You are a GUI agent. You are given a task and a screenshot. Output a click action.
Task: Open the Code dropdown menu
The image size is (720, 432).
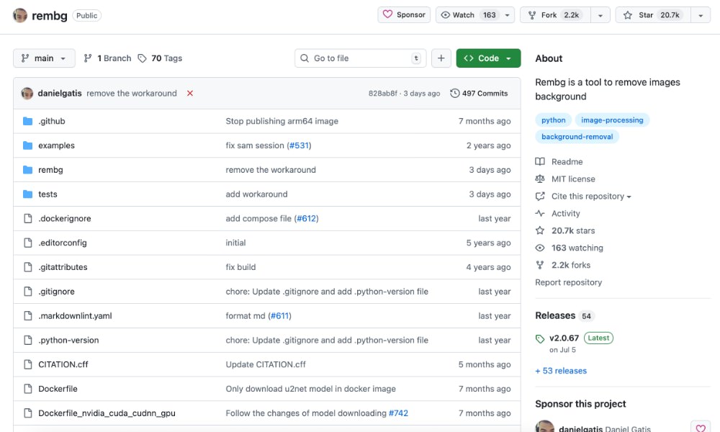(488, 58)
